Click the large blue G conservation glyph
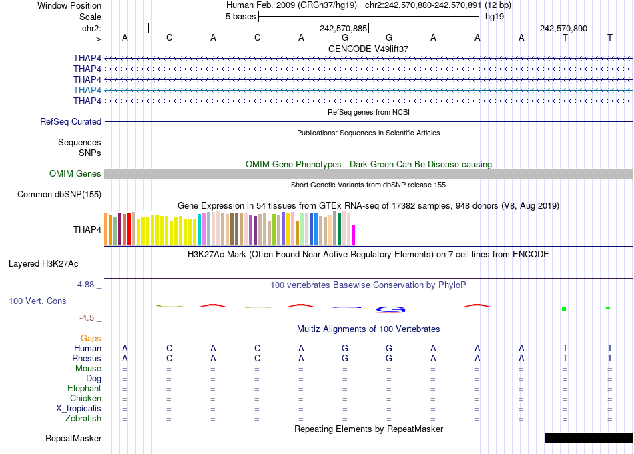 click(x=390, y=309)
